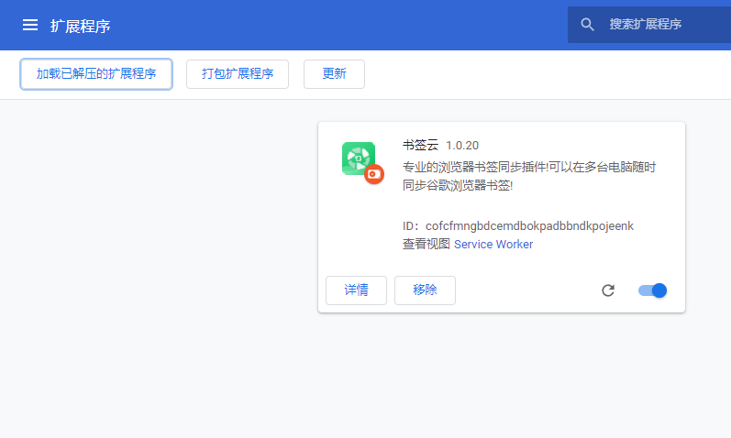Image resolution: width=731 pixels, height=438 pixels.
Task: Open the Service Worker view link
Action: click(493, 244)
